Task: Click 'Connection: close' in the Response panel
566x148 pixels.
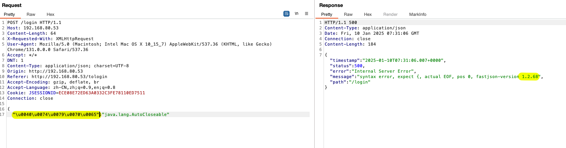Action: tap(347, 39)
